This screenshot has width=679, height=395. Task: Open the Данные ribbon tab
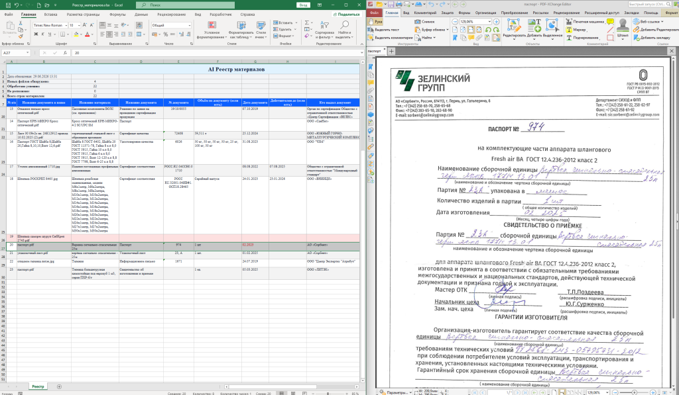pyautogui.click(x=141, y=15)
